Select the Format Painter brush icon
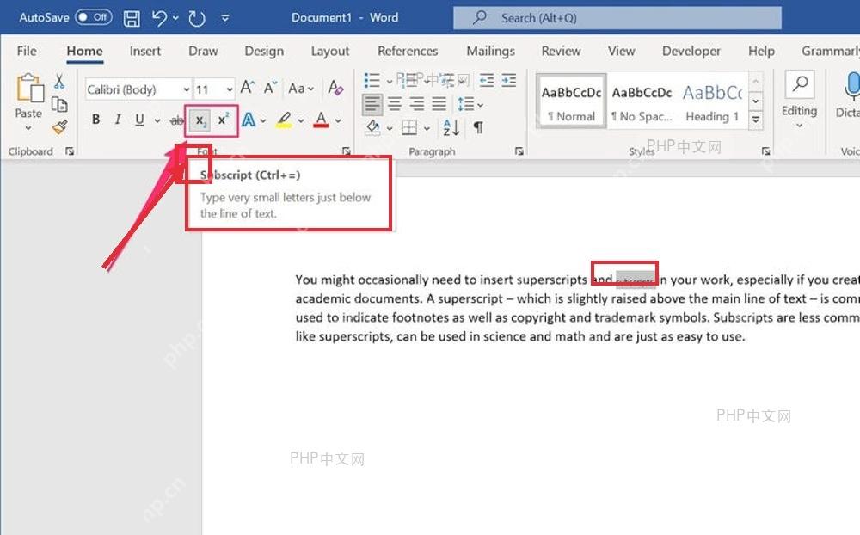Viewport: 860px width, 535px height. point(59,127)
